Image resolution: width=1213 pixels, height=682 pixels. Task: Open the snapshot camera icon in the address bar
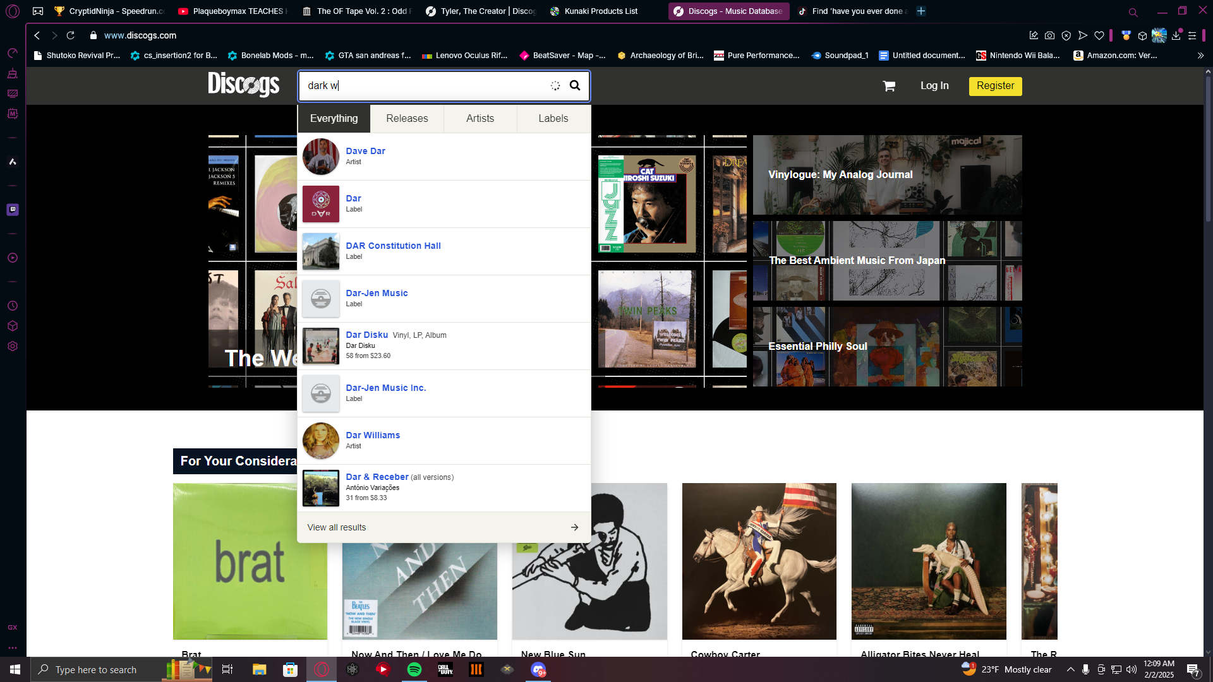tap(1049, 36)
